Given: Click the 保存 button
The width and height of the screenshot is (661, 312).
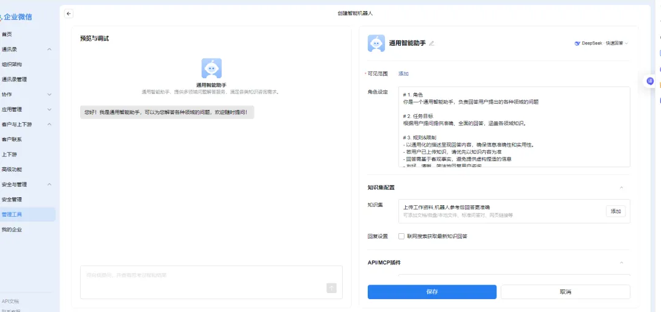Looking at the screenshot, I should (431, 292).
